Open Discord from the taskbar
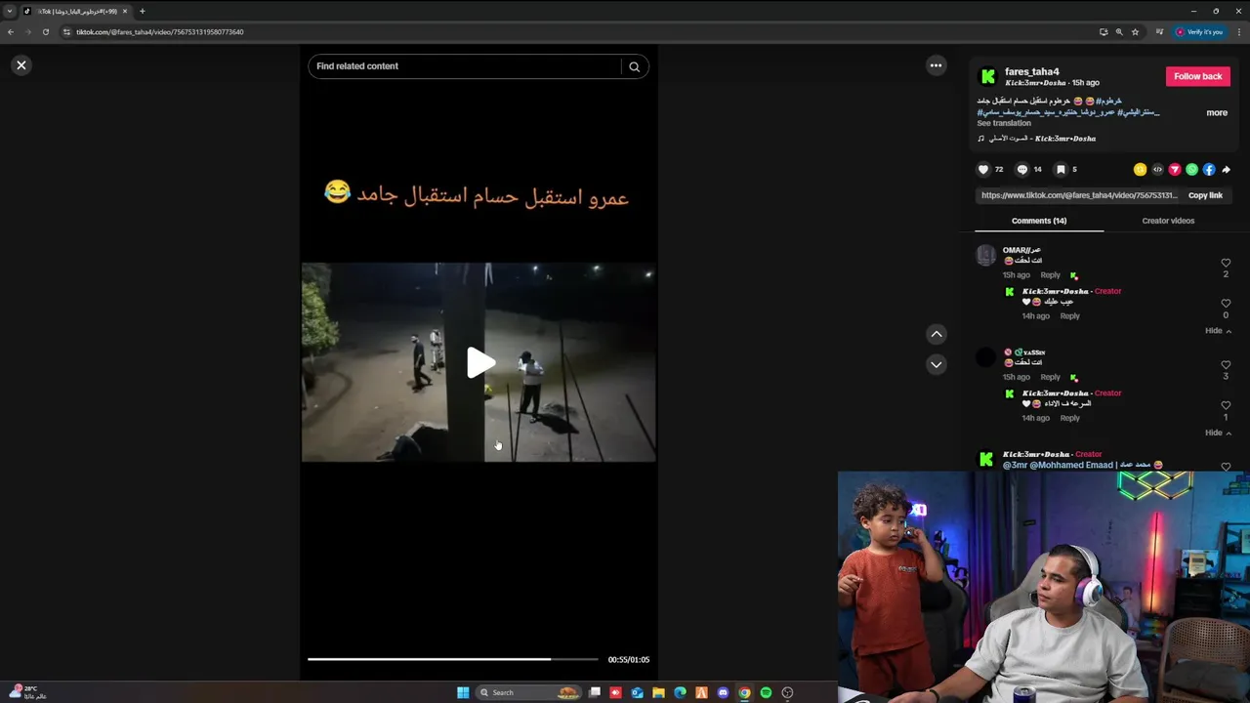 (723, 692)
